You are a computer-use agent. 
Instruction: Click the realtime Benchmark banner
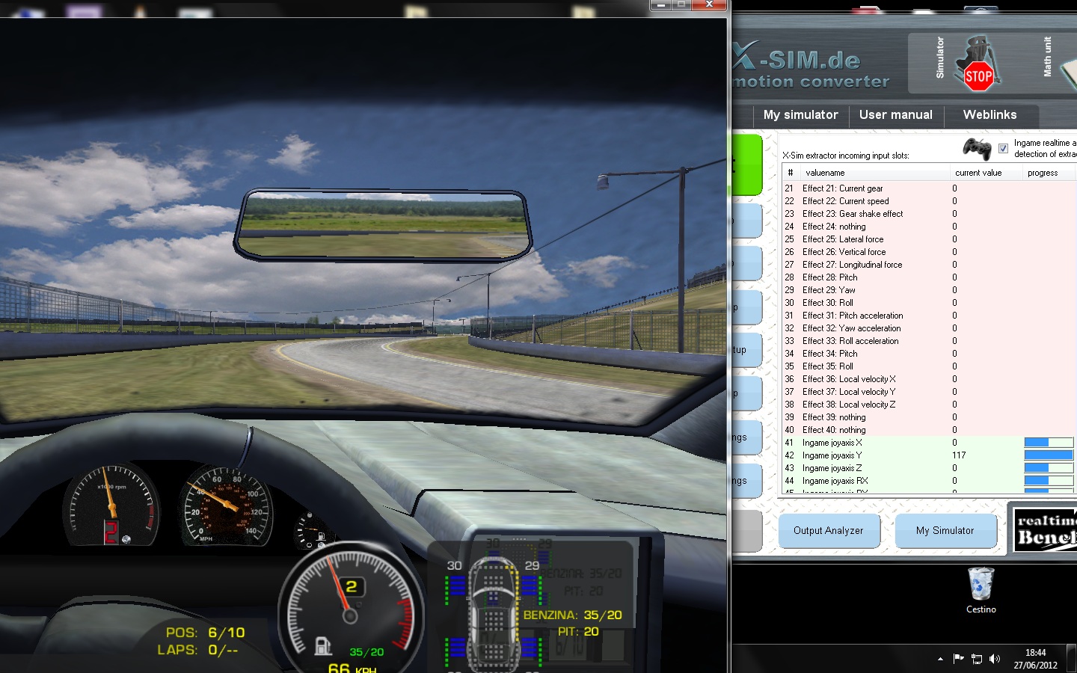point(1046,529)
